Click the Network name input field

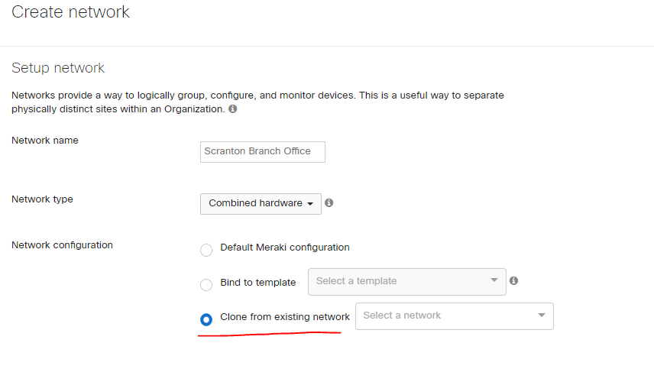263,152
